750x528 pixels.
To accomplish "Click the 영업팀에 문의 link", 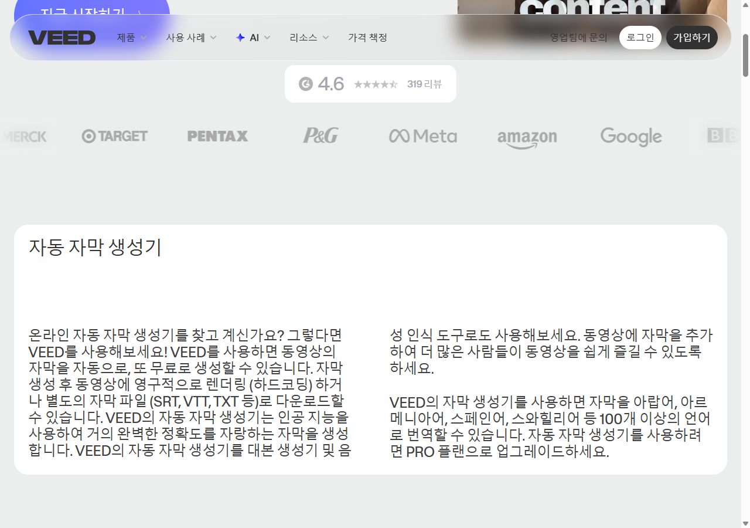I will pyautogui.click(x=579, y=37).
